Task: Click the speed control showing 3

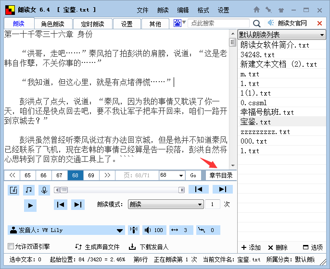Action: point(181,230)
